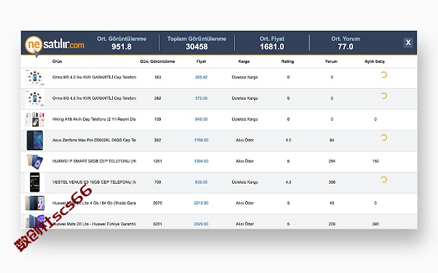This screenshot has width=438, height=273.
Task: Click the Toplam Görüntülenme value 30458
Action: (x=196, y=46)
